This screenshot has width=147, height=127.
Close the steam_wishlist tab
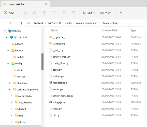pos(46,4)
